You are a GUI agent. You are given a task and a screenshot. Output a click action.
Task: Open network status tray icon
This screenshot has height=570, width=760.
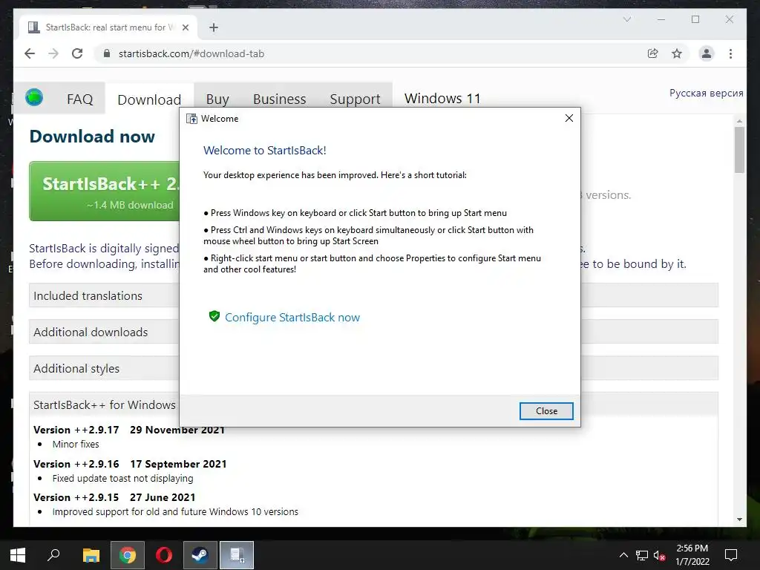coord(642,555)
